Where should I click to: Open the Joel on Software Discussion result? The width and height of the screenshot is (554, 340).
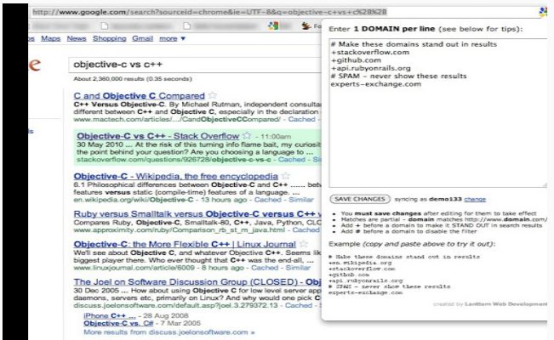(197, 282)
